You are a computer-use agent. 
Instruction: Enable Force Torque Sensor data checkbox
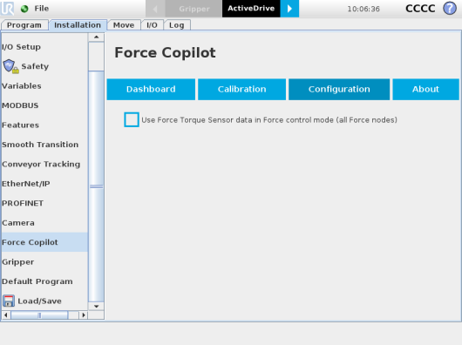pyautogui.click(x=132, y=119)
